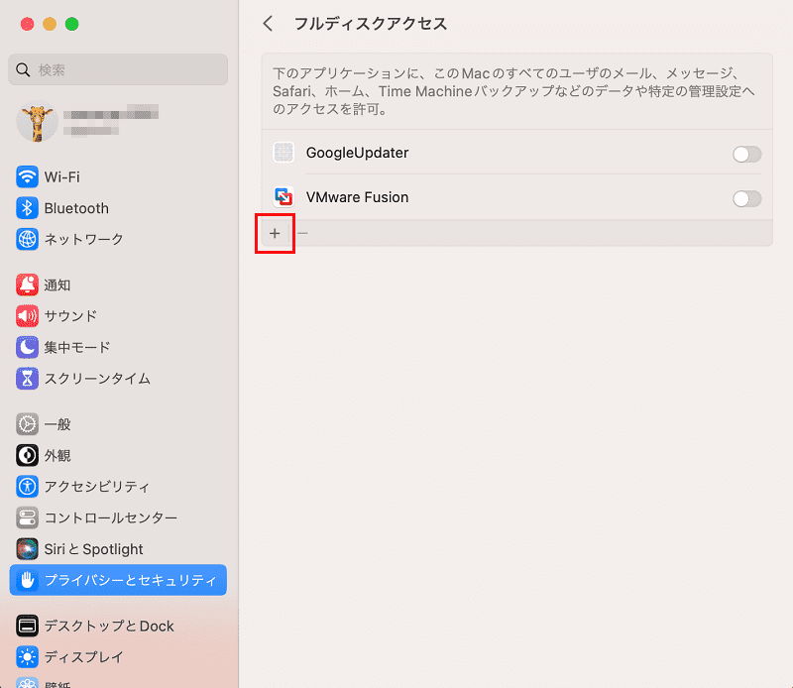Maximize window with green button
793x688 pixels.
(71, 24)
